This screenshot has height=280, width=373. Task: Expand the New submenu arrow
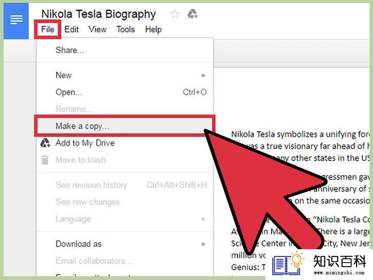tap(203, 75)
